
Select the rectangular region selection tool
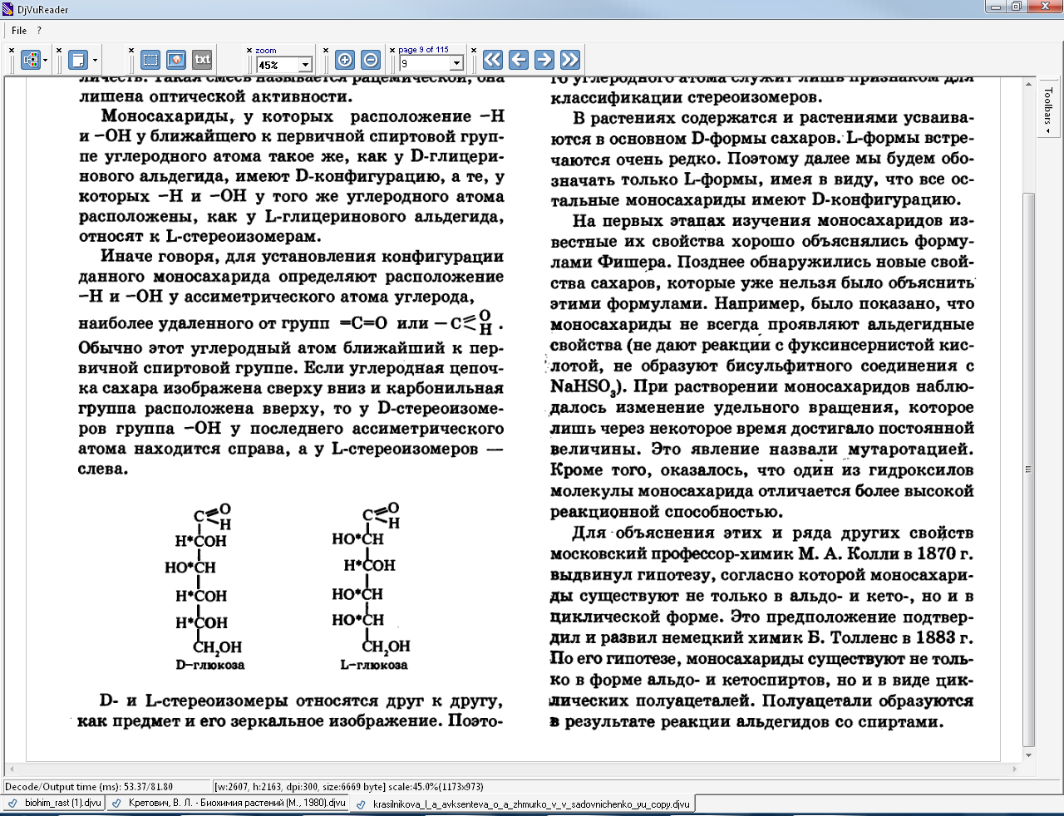[x=150, y=60]
